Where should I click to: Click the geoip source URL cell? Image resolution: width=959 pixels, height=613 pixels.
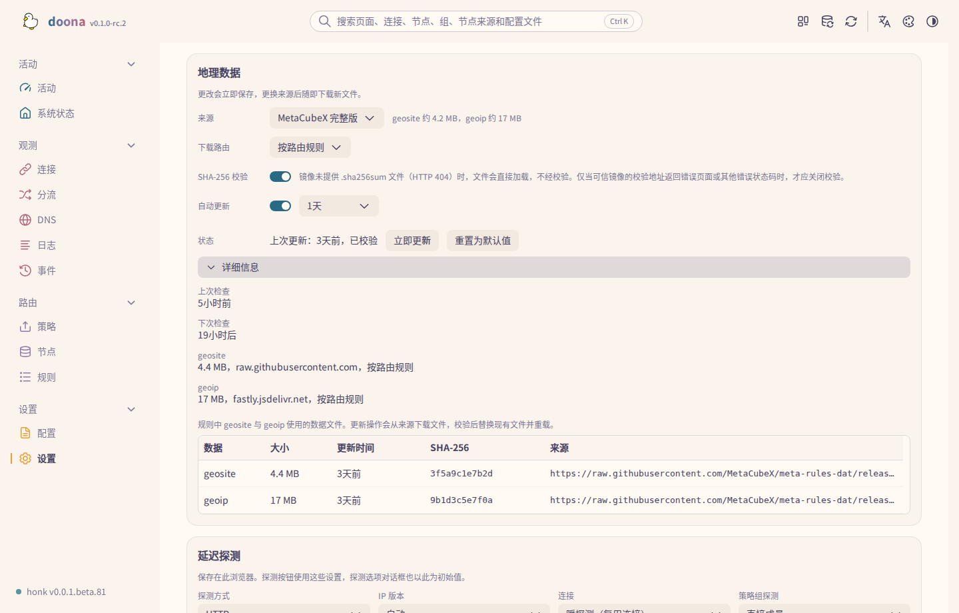(x=722, y=500)
